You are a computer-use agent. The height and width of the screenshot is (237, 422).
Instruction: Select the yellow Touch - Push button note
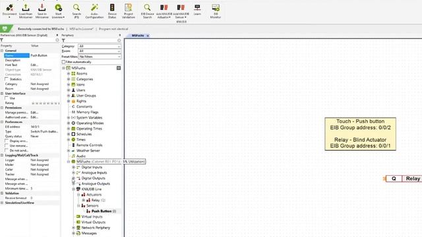360,134
